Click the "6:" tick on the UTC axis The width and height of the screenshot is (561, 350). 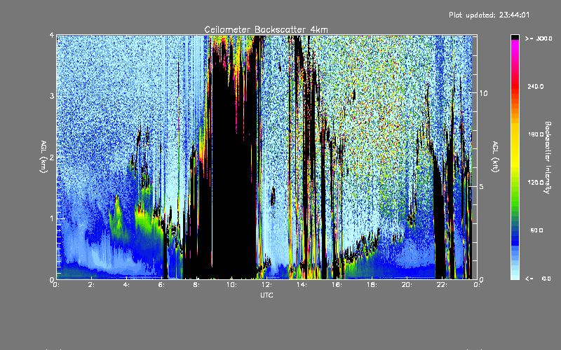(x=161, y=285)
